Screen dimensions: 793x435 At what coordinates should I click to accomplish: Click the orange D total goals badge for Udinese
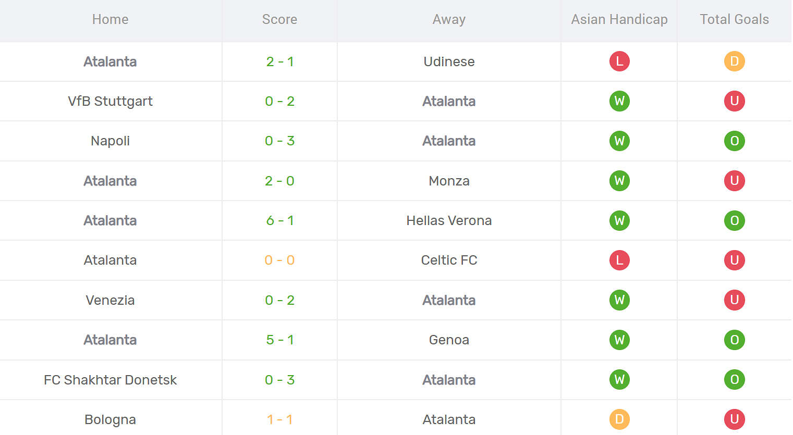(x=734, y=61)
